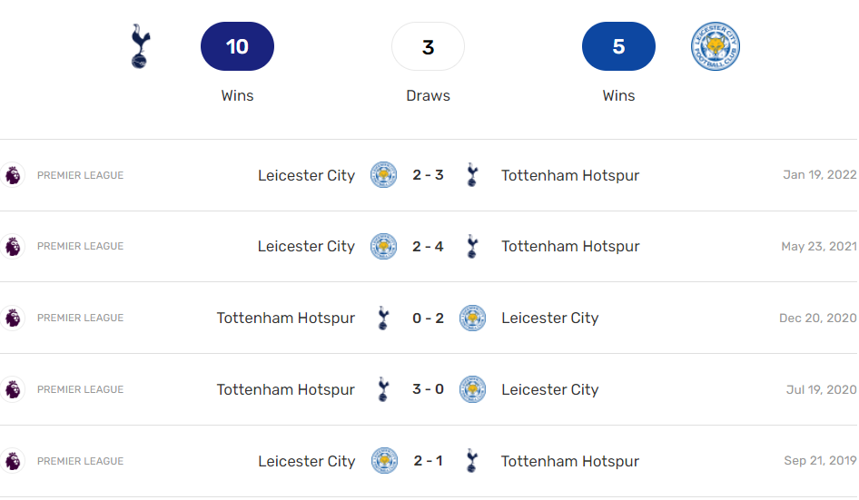The image size is (859, 500).
Task: Click Tottenham Hotspur in the Jan 19, 2022 match
Action: point(570,175)
